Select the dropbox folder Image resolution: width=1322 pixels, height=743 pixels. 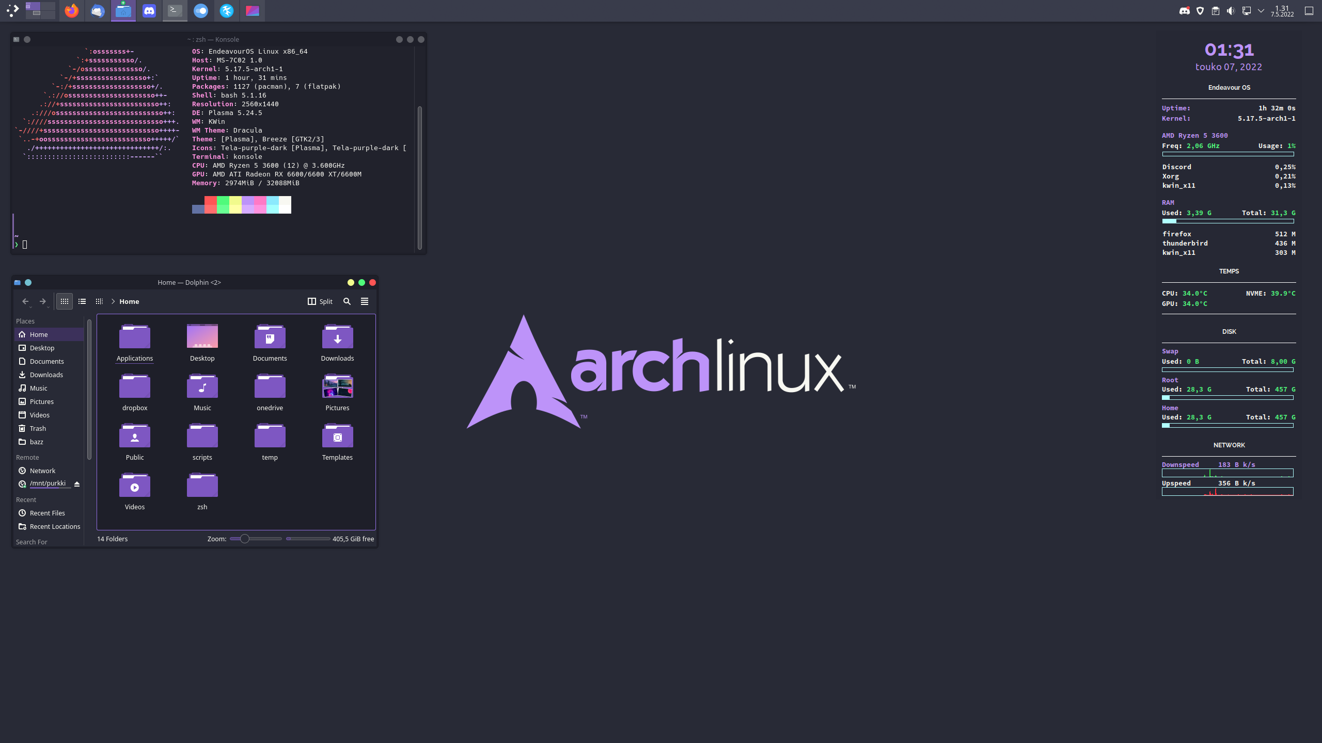tap(135, 392)
